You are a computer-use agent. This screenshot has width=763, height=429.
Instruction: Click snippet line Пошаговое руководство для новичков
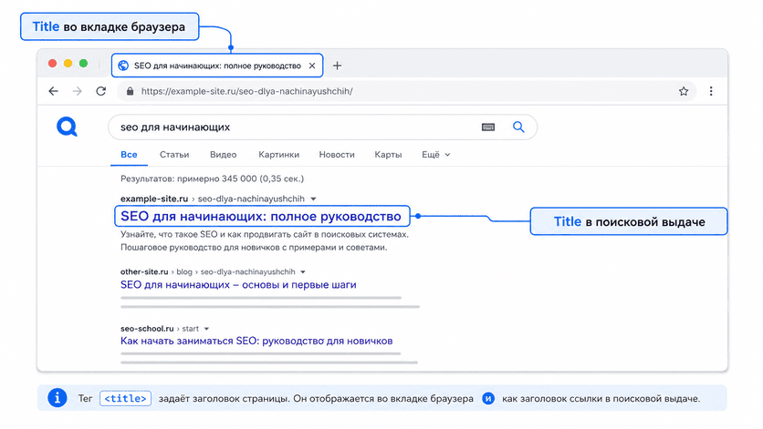coord(254,248)
